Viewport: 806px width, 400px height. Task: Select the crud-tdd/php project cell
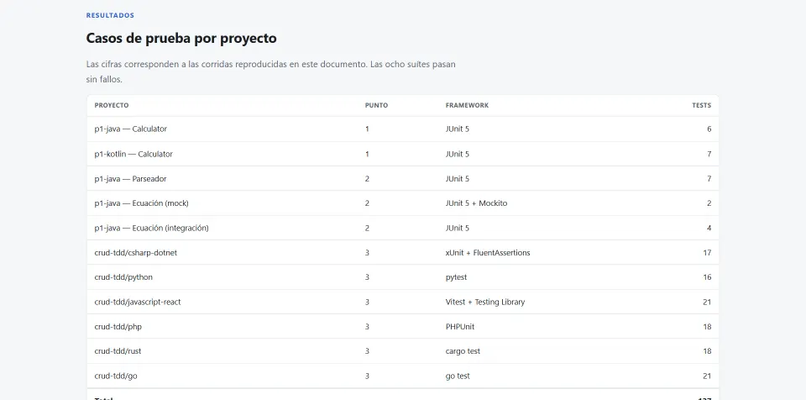118,326
